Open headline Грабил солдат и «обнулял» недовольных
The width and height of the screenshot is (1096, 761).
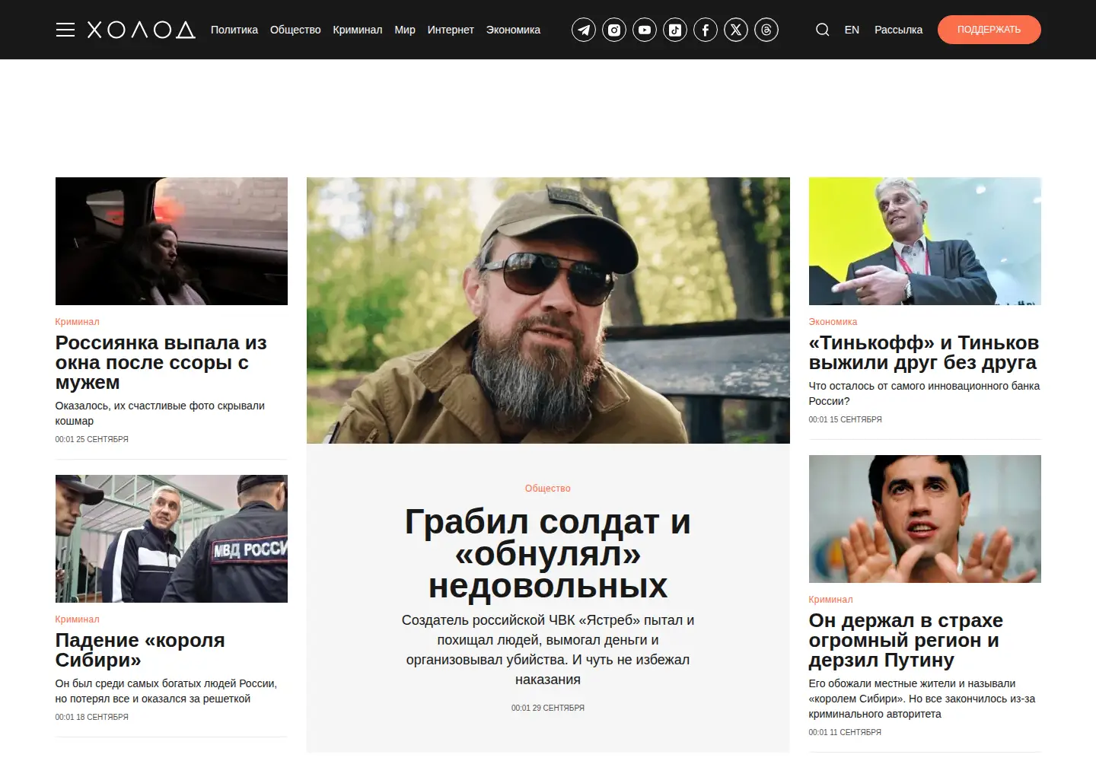point(548,554)
